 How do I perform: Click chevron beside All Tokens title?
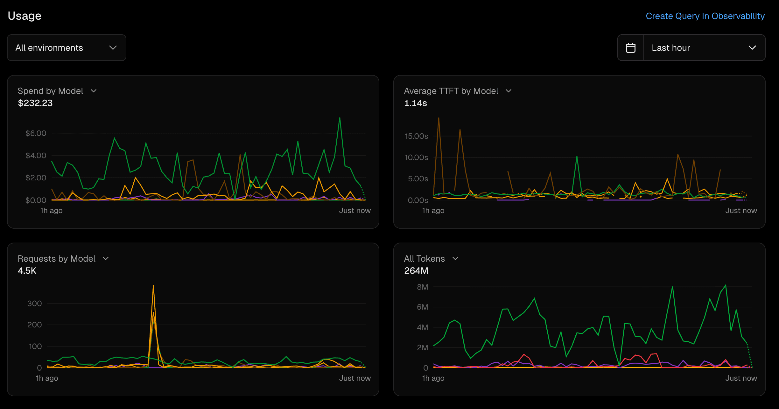click(455, 259)
